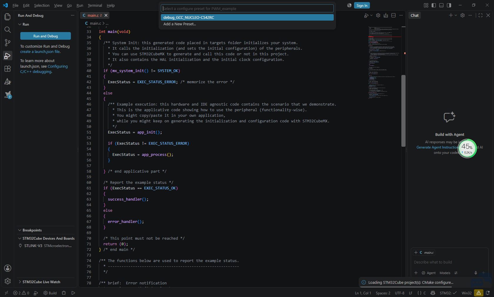
Task: Click the editor vertical scrollbar thumb
Action: coord(403,111)
